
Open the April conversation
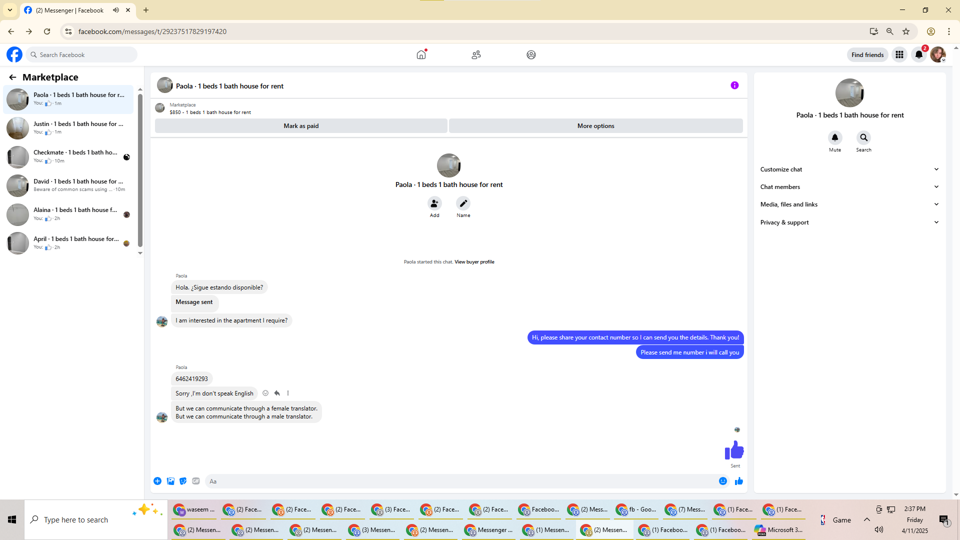click(68, 243)
